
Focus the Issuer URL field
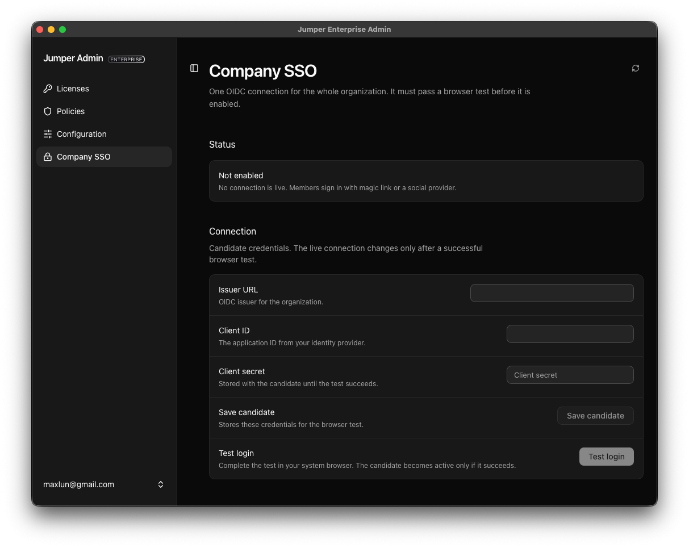[552, 293]
